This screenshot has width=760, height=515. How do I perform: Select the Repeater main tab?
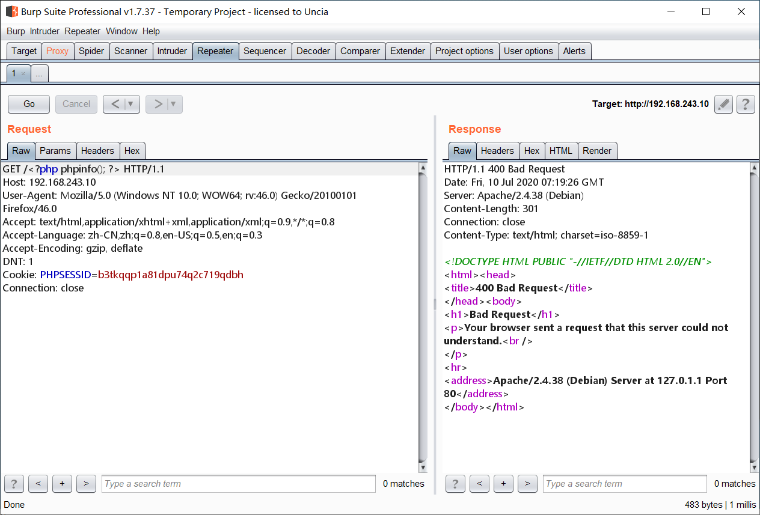coord(215,51)
